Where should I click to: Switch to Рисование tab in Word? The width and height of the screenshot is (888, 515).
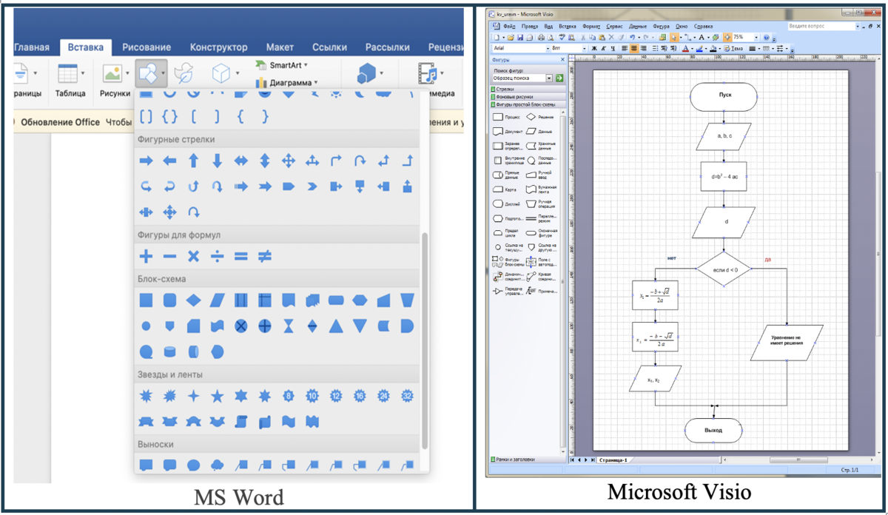pyautogui.click(x=147, y=47)
